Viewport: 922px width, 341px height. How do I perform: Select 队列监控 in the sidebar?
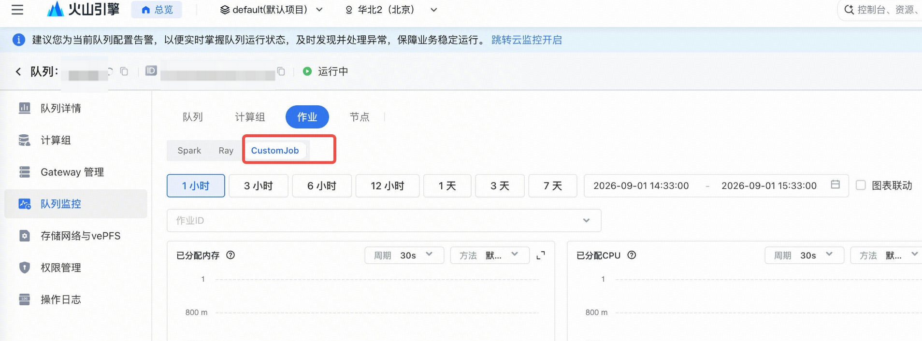tap(76, 204)
